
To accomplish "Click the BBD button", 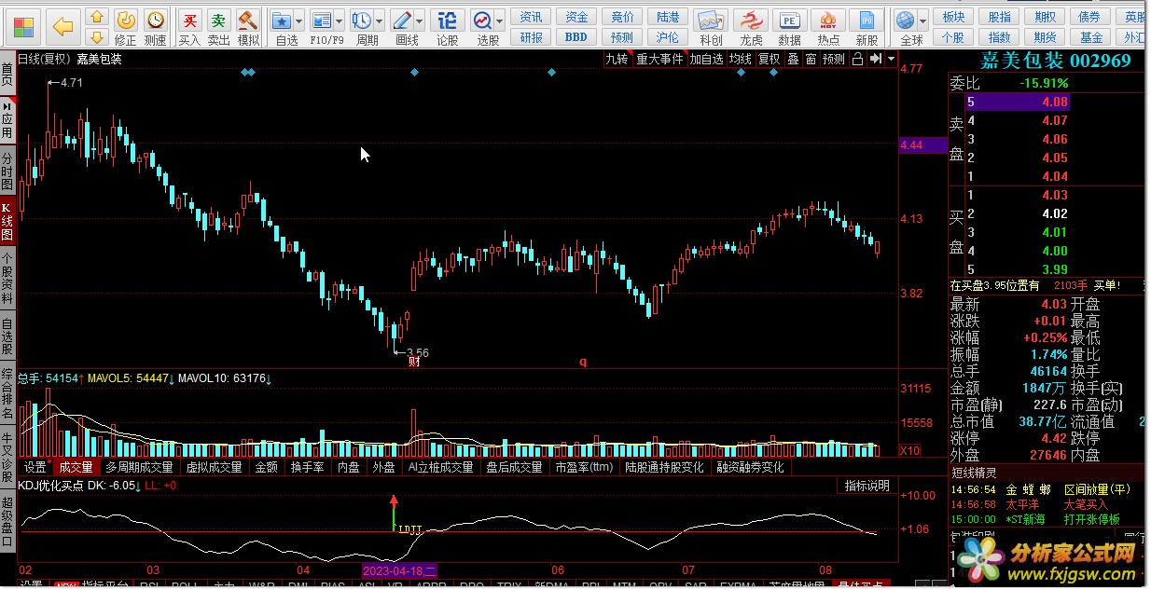I will coord(576,37).
